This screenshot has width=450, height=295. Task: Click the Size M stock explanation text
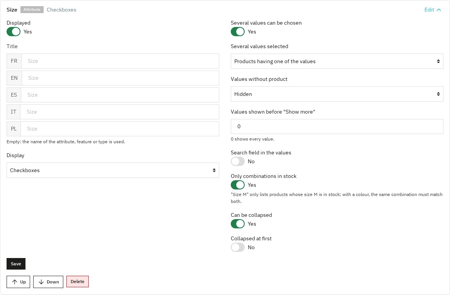pyautogui.click(x=337, y=198)
